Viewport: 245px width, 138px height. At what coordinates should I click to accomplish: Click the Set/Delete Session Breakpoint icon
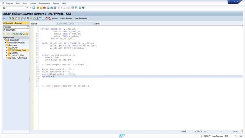[47, 18]
